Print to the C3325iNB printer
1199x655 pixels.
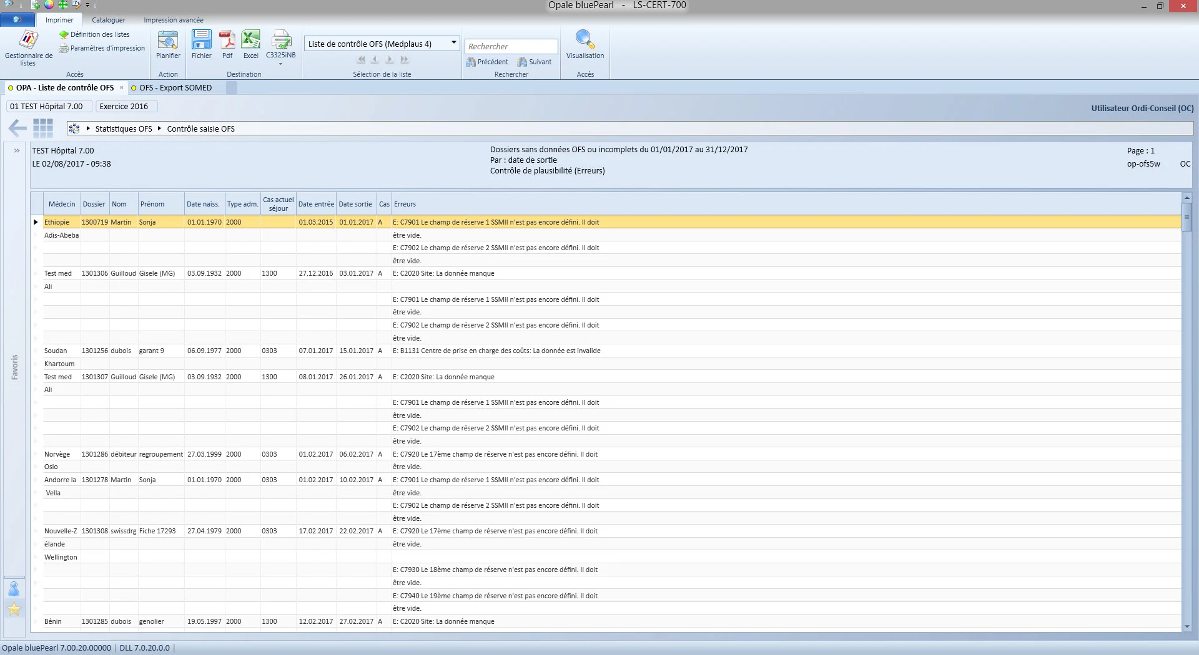[x=281, y=44]
